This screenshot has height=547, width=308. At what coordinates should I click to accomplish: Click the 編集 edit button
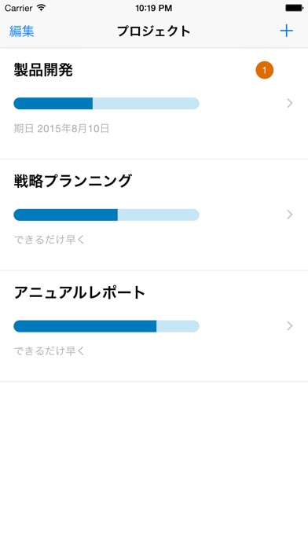tap(22, 31)
